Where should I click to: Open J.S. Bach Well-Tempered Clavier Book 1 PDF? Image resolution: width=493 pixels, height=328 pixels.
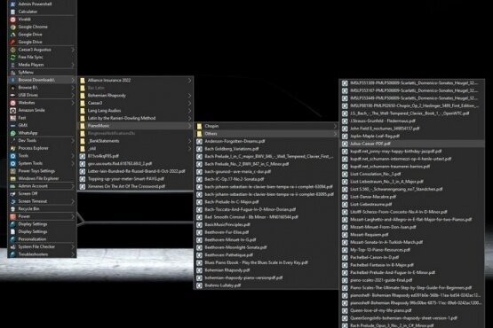(x=412, y=113)
